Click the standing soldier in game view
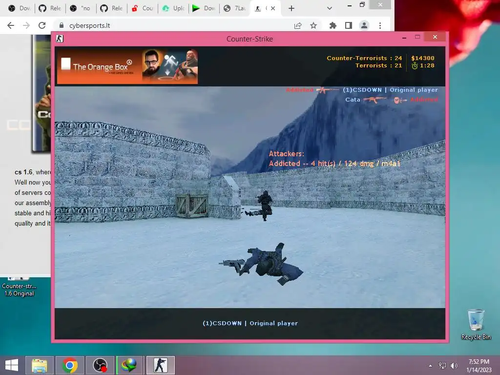 [x=265, y=206]
